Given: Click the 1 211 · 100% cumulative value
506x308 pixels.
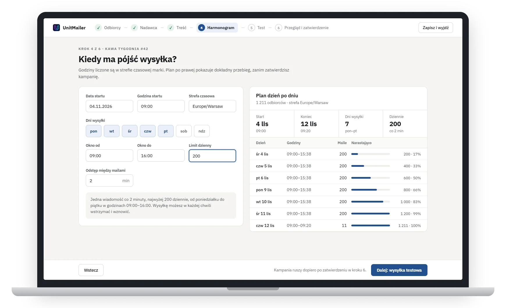Looking at the screenshot, I should point(409,225).
